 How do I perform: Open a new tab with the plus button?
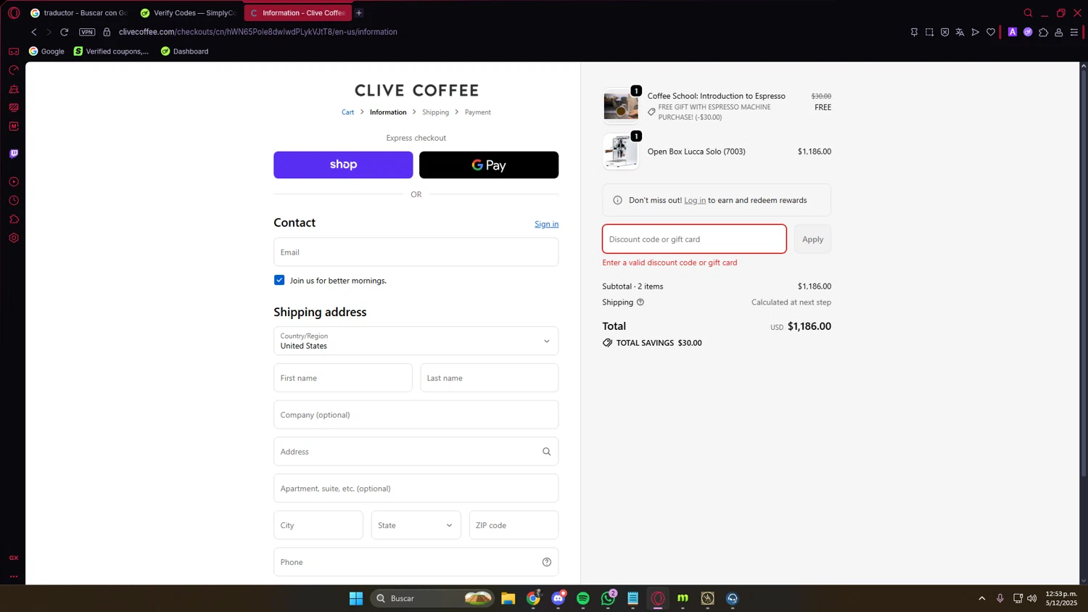[x=359, y=13]
